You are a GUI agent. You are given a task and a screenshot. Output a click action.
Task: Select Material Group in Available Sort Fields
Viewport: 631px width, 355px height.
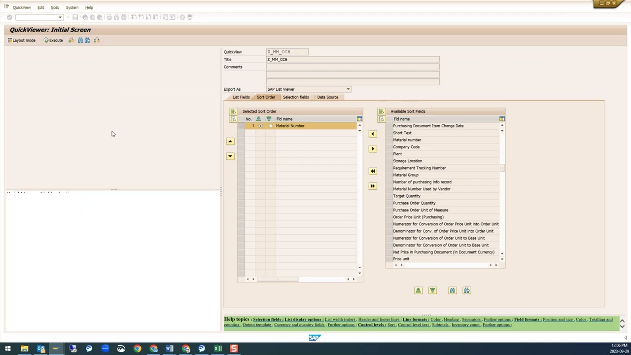(406, 175)
